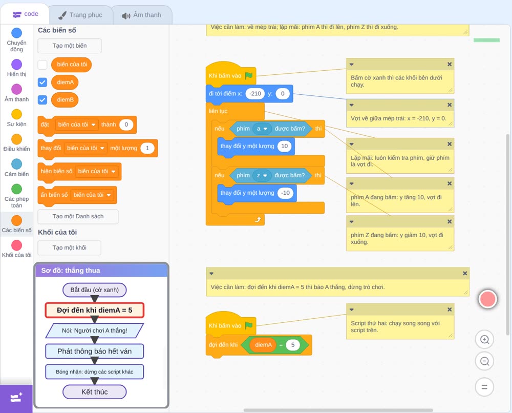
Task: Open the Sự kiện block category
Action: (x=17, y=118)
